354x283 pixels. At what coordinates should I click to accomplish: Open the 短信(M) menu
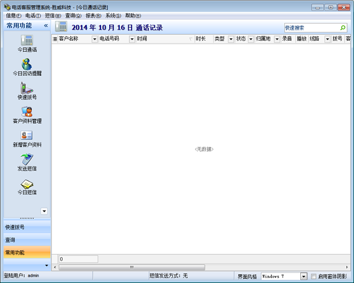[x=53, y=15]
